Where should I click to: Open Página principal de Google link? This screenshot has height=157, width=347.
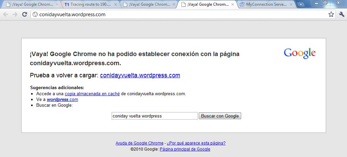(185, 149)
